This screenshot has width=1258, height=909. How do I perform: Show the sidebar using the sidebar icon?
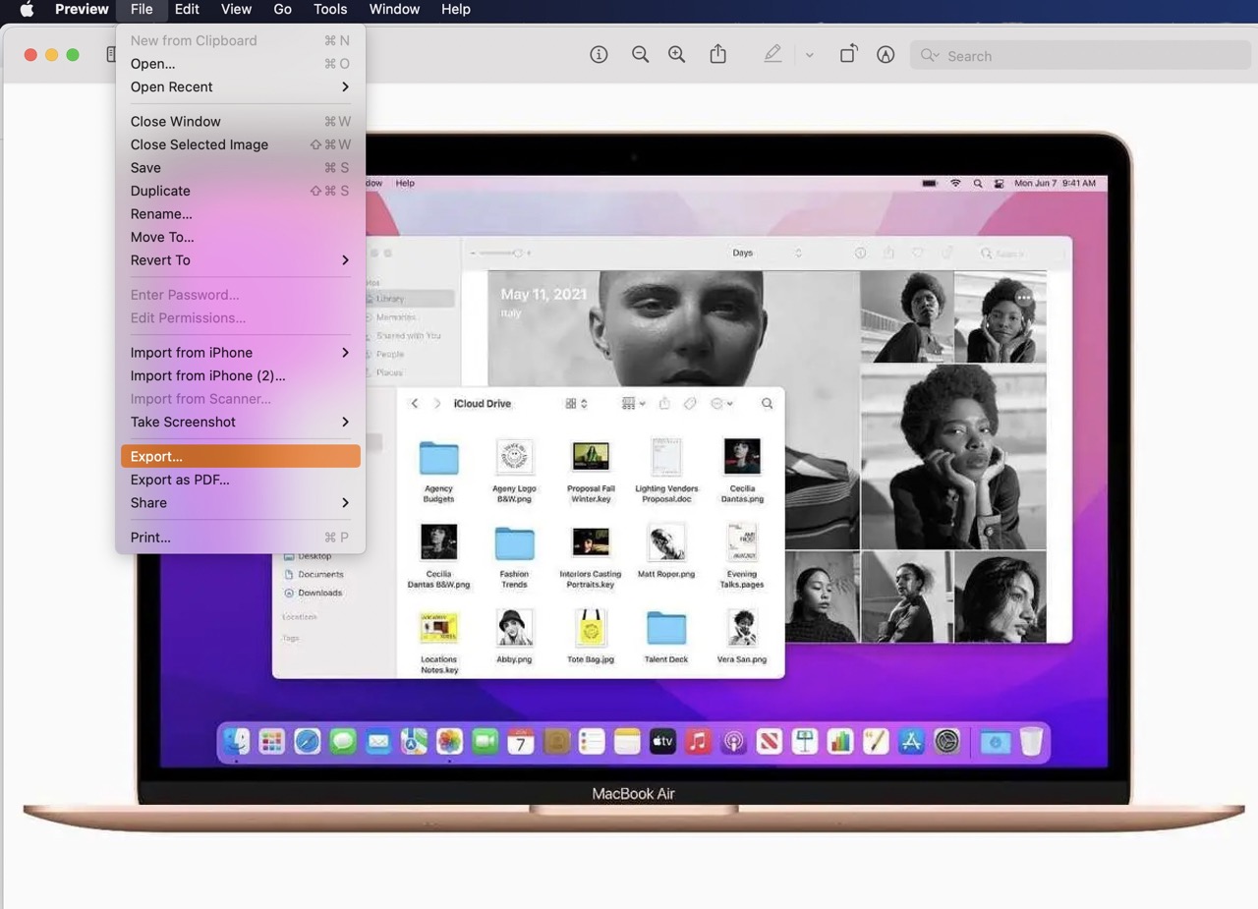[x=111, y=55]
